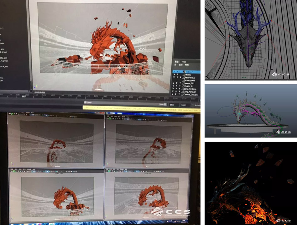Open the dragon head wireframe picture
This screenshot has height=225, width=297.
pyautogui.click(x=251, y=40)
